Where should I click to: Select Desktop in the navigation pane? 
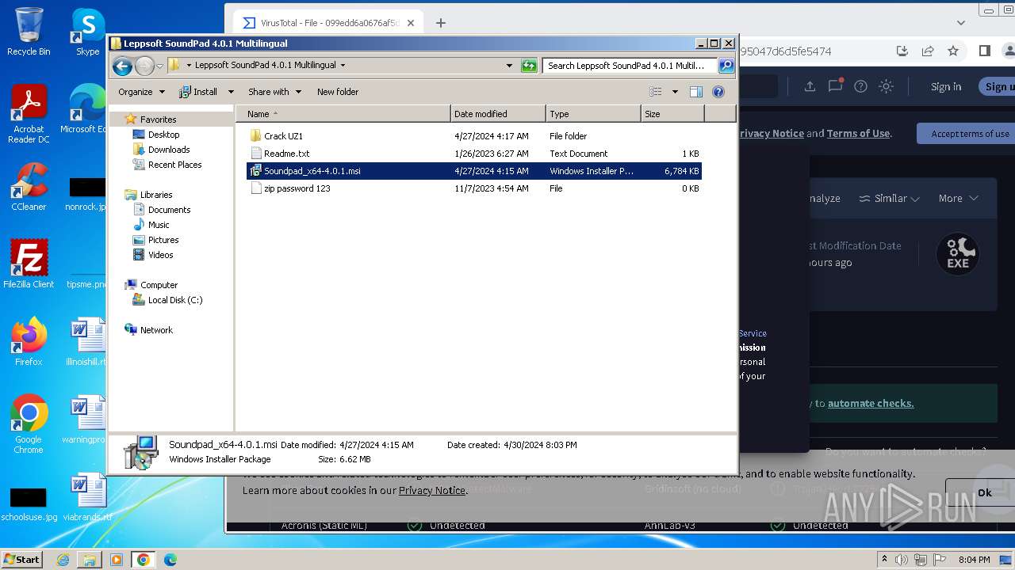click(x=163, y=135)
